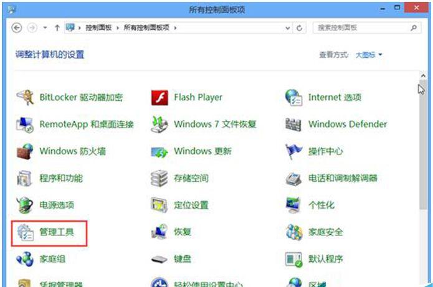Open the Windows Defender wall icon
This screenshot has width=433, height=287.
293,125
